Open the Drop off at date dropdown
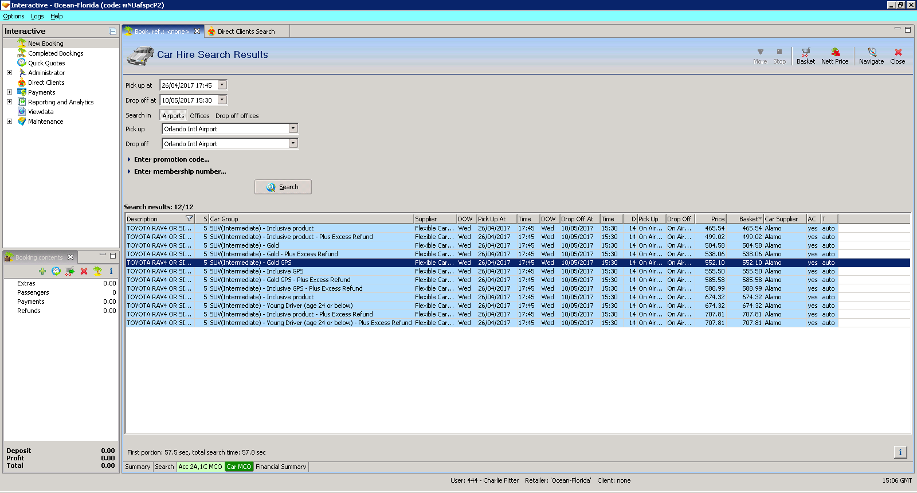The image size is (917, 493). click(x=222, y=100)
